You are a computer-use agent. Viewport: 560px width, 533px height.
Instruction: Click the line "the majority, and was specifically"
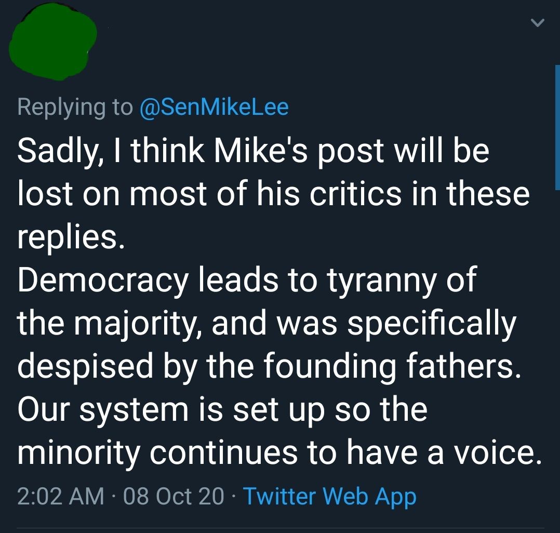coord(267,323)
